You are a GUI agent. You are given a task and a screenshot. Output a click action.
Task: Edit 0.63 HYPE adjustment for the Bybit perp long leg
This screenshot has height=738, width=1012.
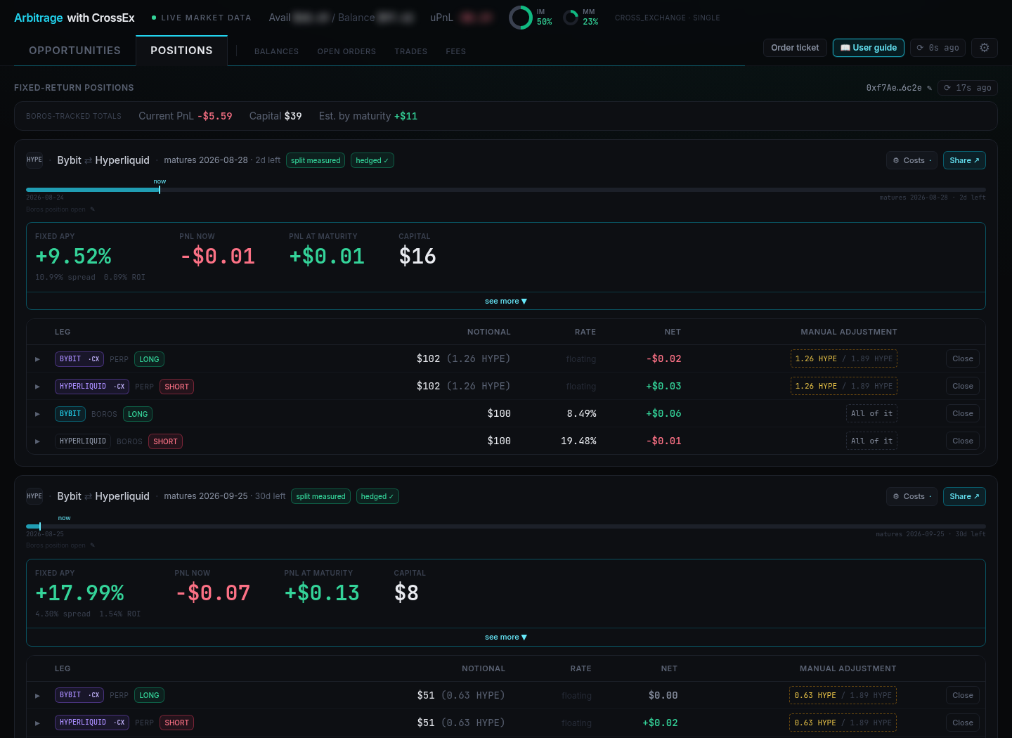pyautogui.click(x=843, y=695)
